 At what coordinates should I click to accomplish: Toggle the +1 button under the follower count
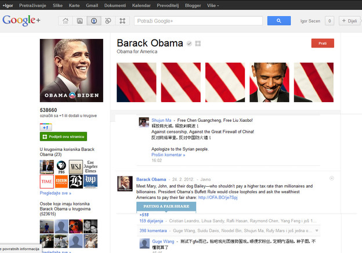click(46, 126)
